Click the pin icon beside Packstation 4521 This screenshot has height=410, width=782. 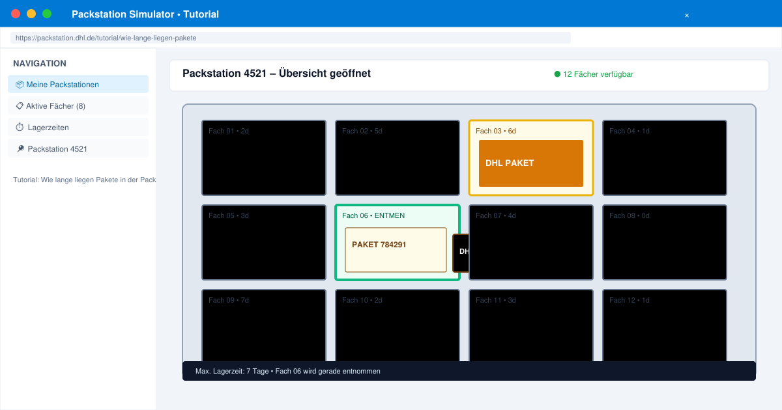pos(20,149)
